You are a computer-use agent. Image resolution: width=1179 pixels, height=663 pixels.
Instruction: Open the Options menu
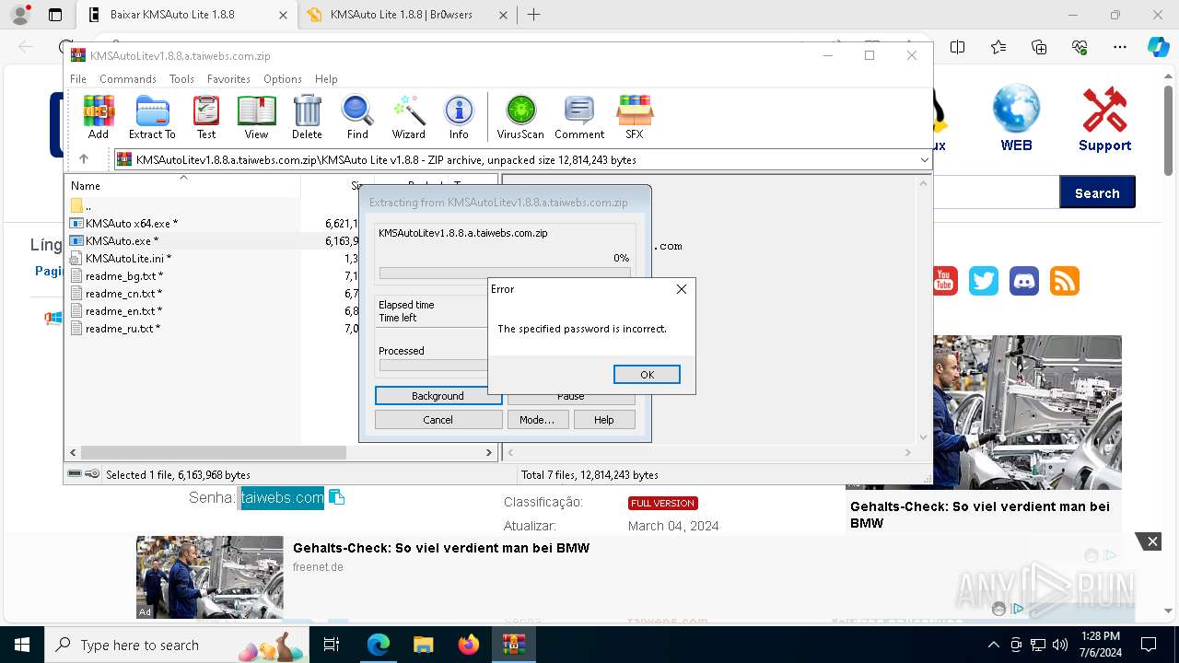tap(283, 79)
